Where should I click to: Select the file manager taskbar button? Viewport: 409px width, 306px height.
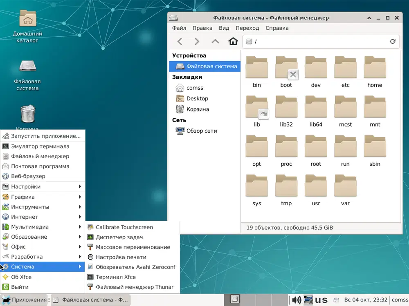click(x=90, y=300)
